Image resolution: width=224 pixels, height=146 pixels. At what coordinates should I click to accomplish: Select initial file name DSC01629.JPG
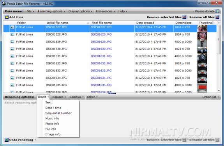tap(56, 42)
